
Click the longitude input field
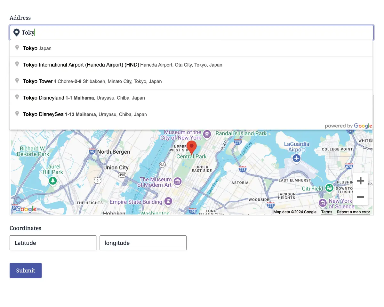point(143,243)
